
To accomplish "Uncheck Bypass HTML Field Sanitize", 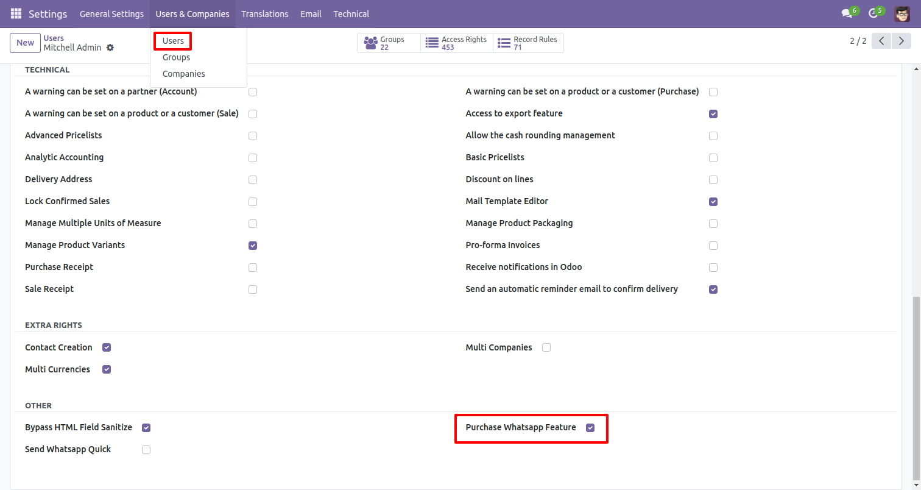I will pyautogui.click(x=146, y=428).
